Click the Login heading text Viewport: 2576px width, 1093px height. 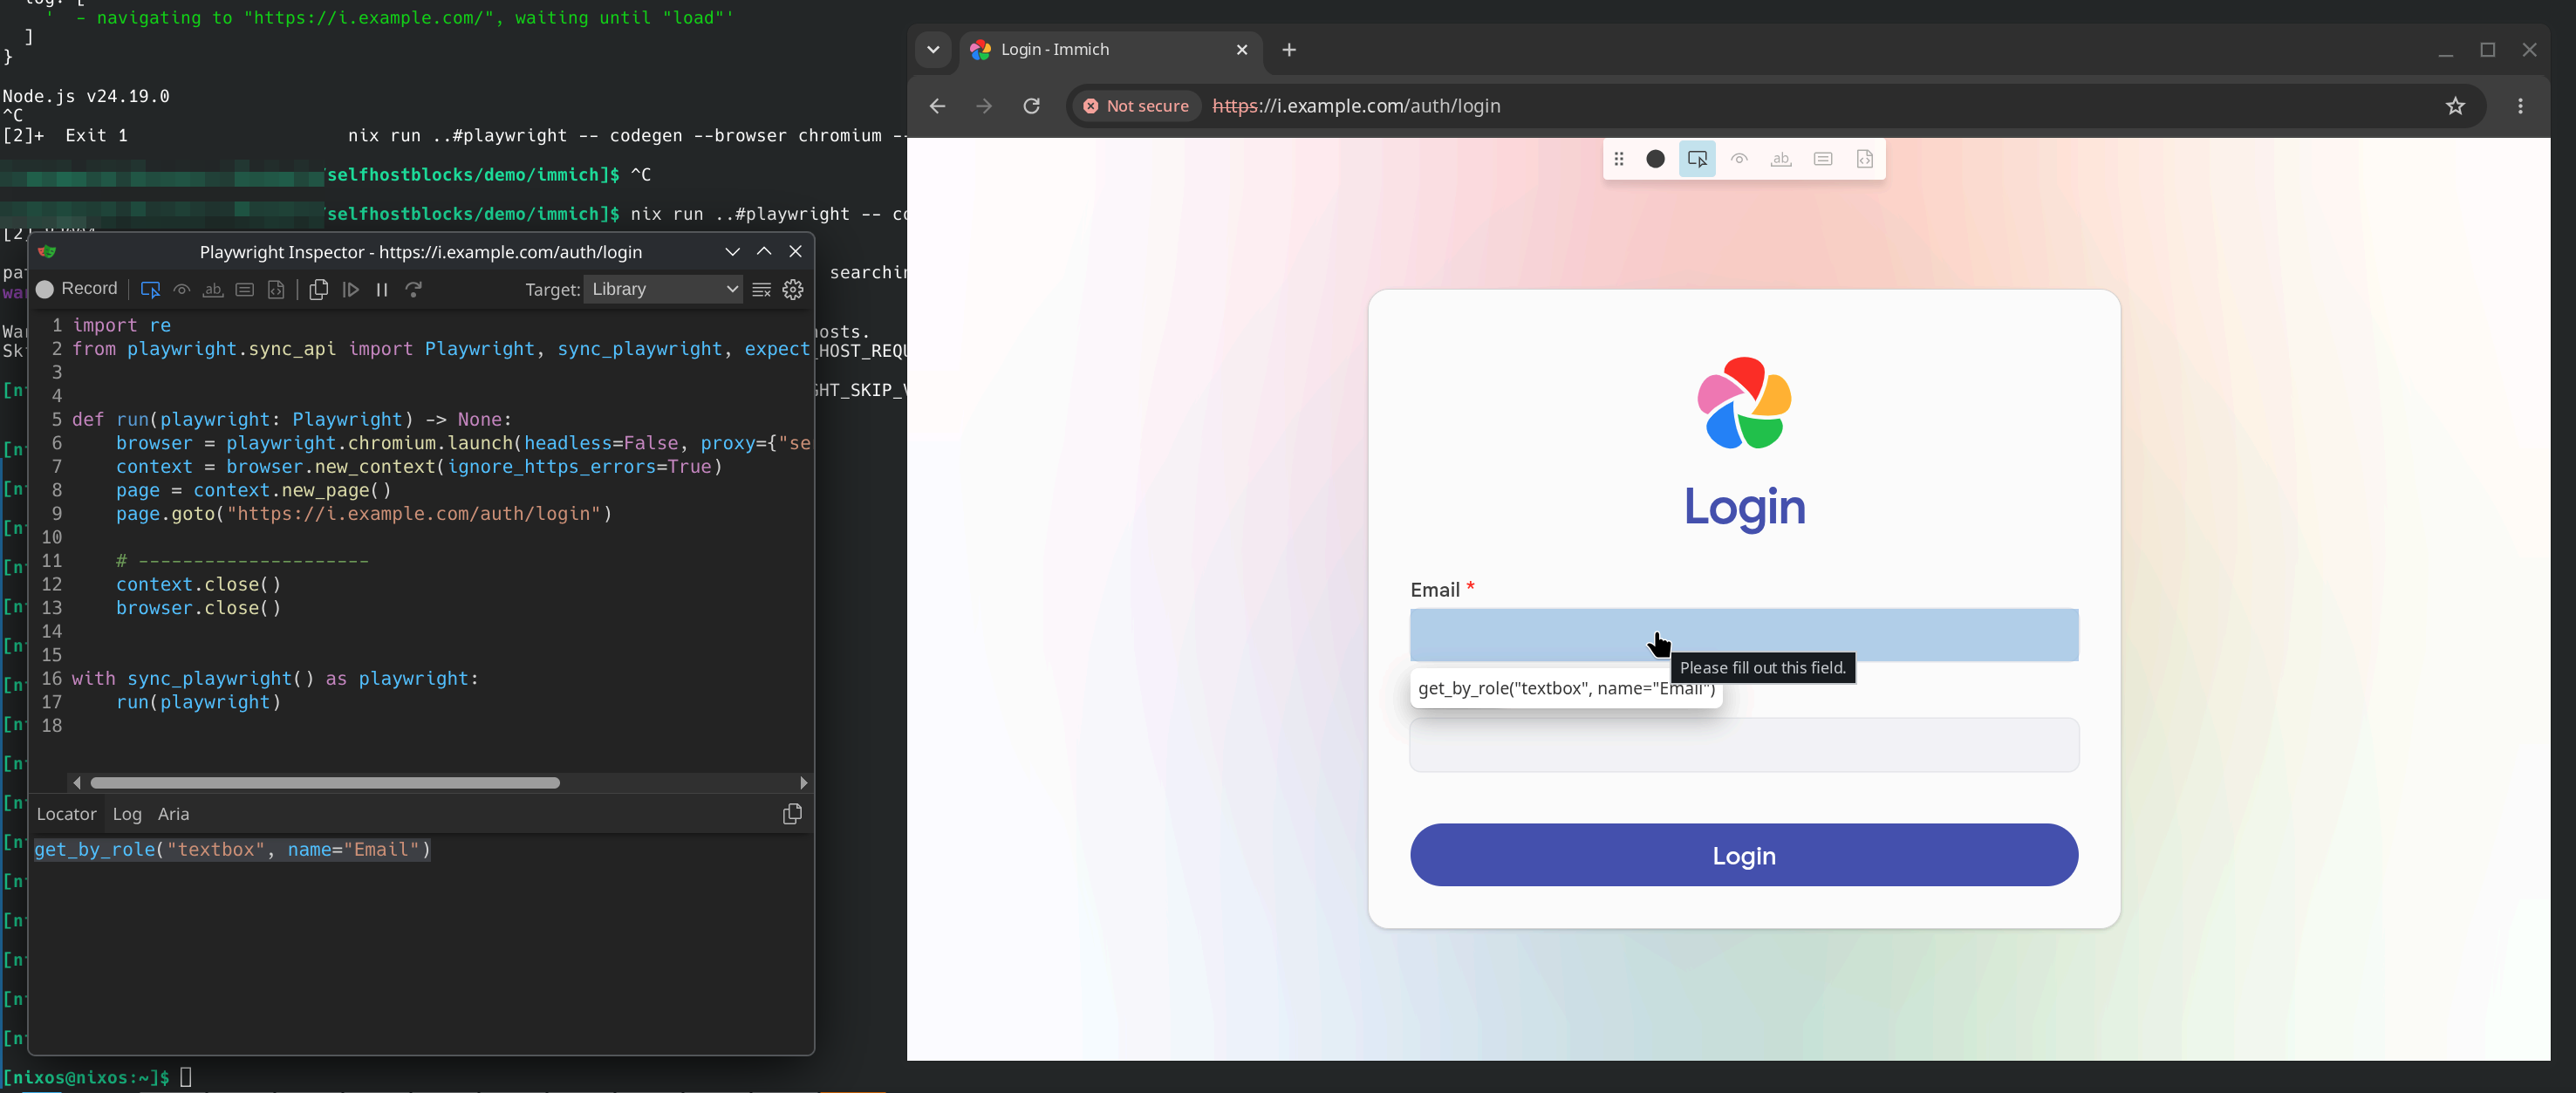pos(1745,508)
